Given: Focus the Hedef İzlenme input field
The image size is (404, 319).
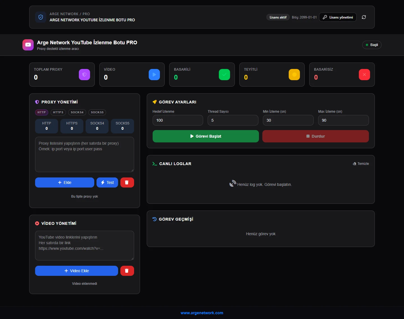Looking at the screenshot, I should pos(178,120).
